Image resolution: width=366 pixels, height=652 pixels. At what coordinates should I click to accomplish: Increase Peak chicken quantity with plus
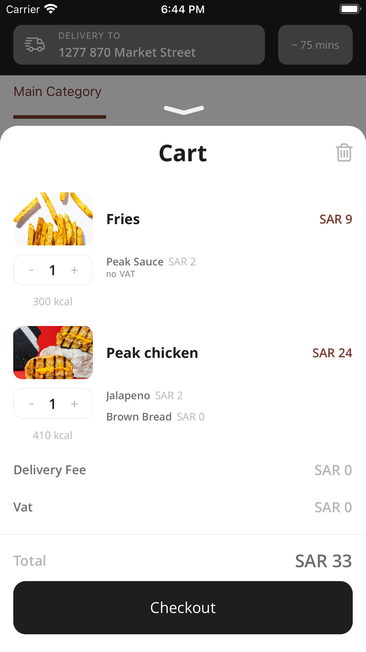(x=74, y=404)
